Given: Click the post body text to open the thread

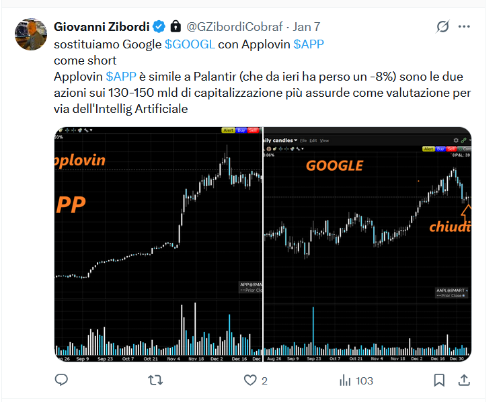Looking at the screenshot, I should (262, 93).
